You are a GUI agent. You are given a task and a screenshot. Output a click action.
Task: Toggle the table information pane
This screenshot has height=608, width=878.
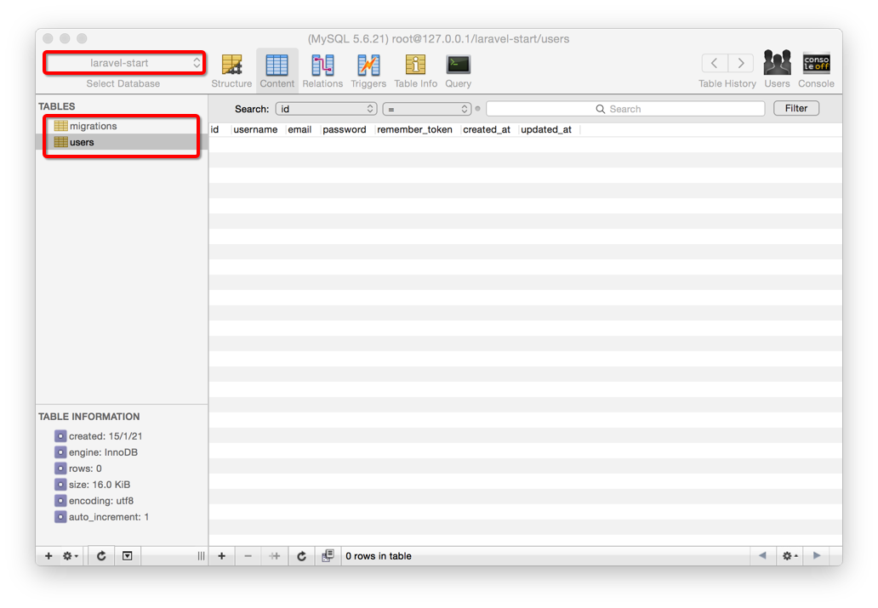(127, 556)
